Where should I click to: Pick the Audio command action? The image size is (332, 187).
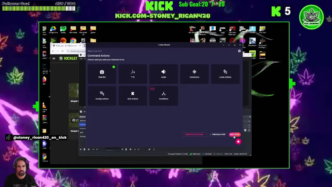click(164, 74)
